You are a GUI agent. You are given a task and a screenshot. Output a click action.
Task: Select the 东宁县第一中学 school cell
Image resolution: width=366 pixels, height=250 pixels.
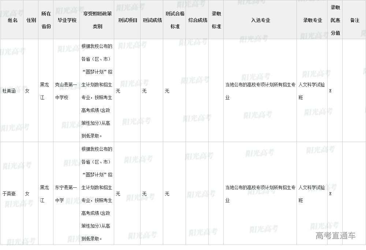click(66, 194)
